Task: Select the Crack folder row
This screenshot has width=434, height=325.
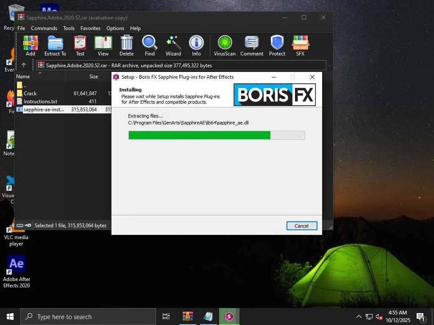Action: [x=64, y=94]
